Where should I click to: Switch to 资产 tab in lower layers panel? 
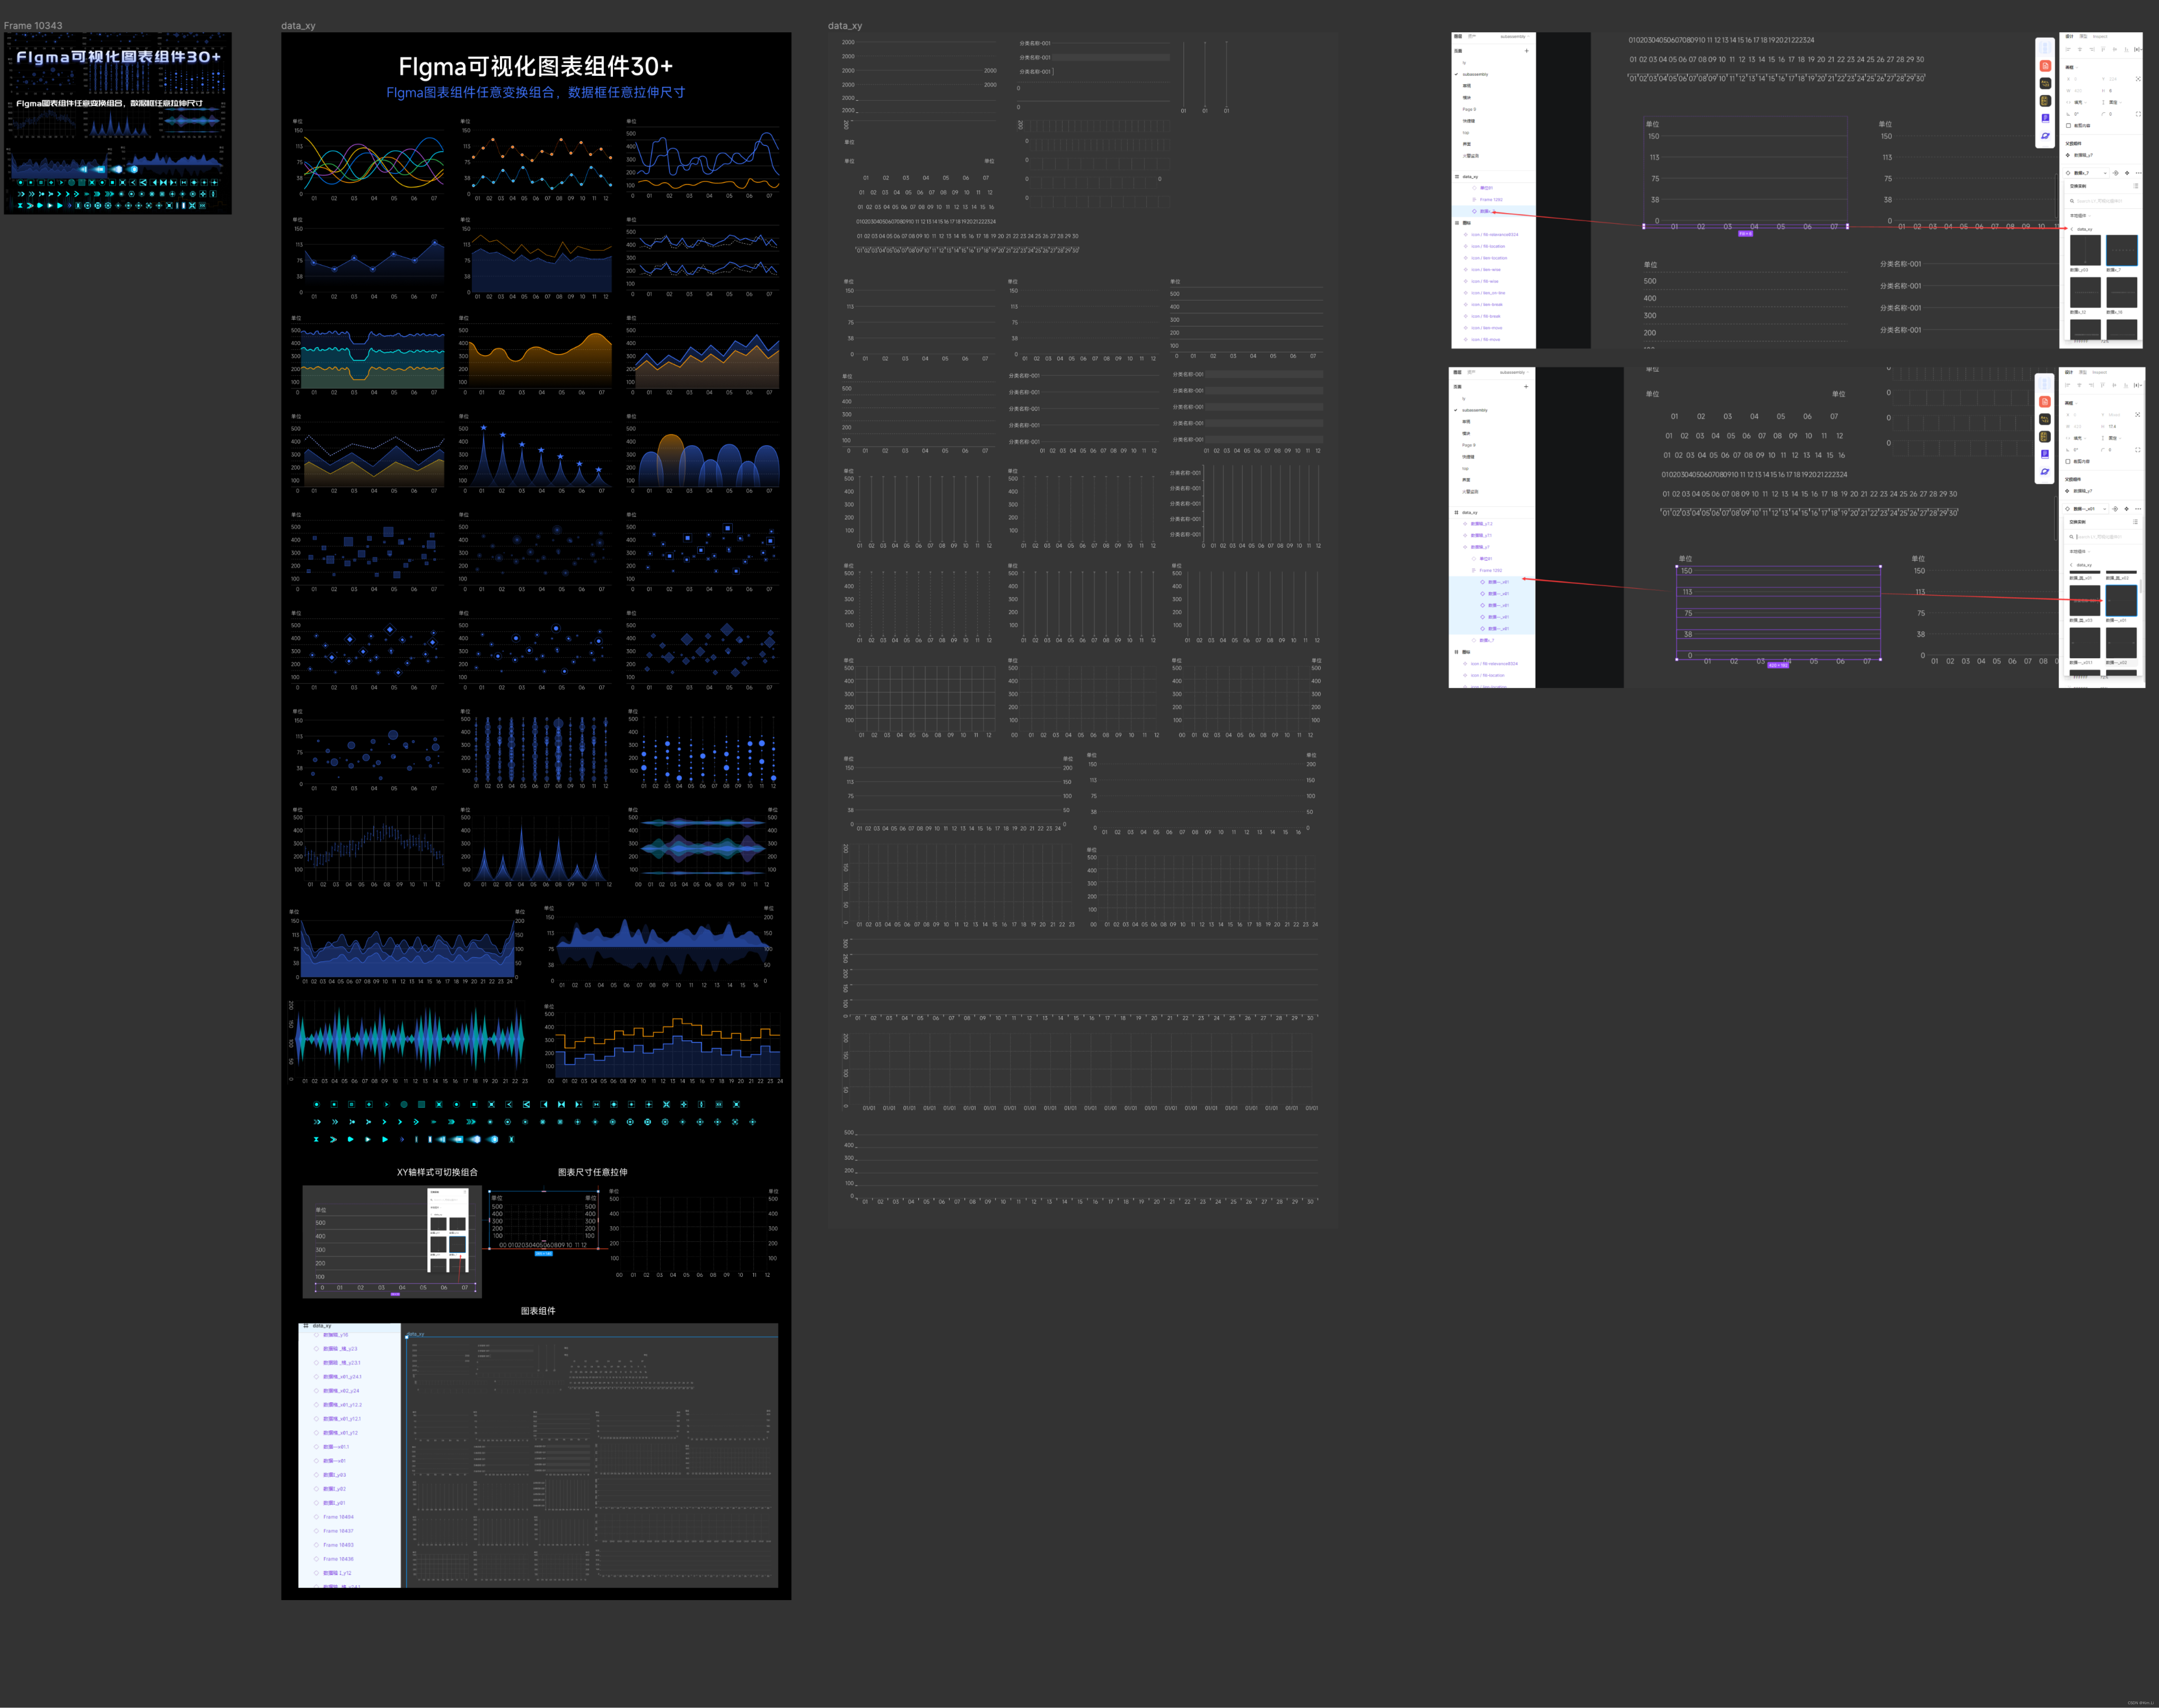pos(1472,372)
